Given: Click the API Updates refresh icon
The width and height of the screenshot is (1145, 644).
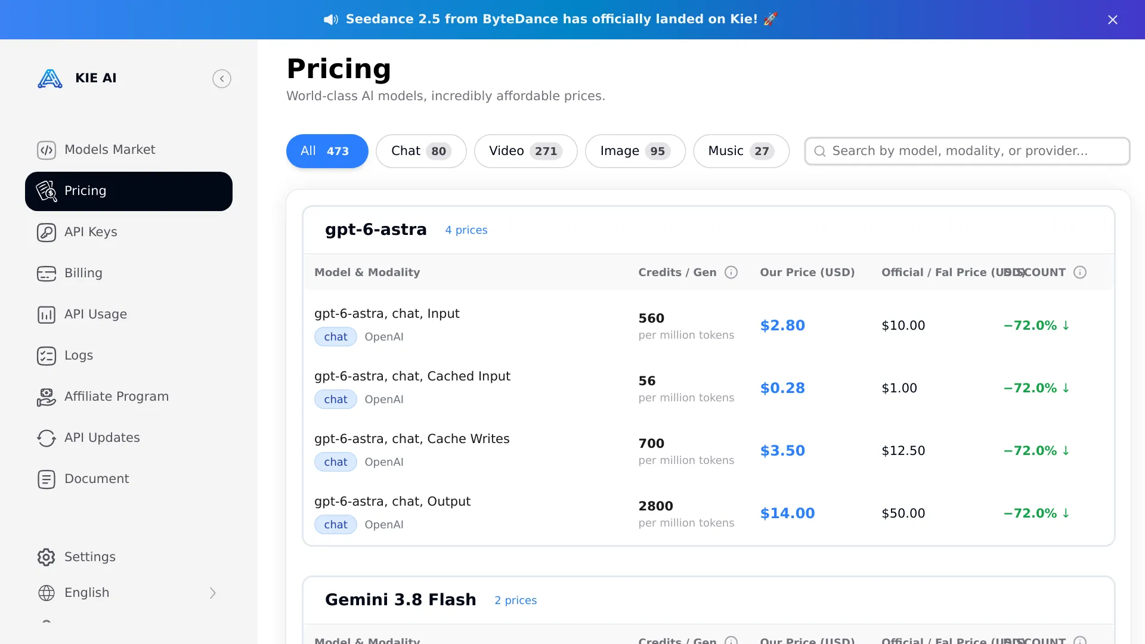Looking at the screenshot, I should pyautogui.click(x=47, y=438).
